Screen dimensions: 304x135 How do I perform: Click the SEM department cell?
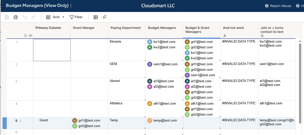coord(127,69)
